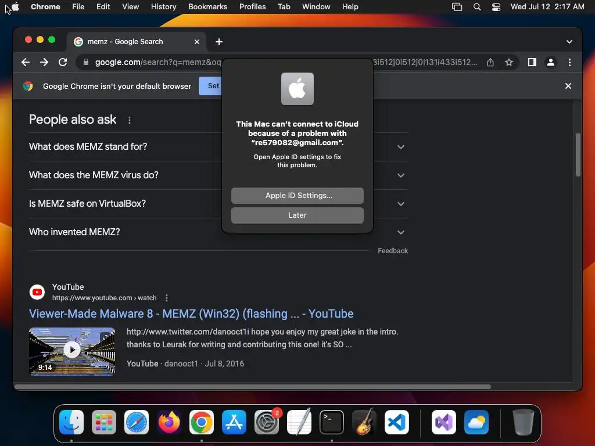Image resolution: width=595 pixels, height=446 pixels.
Task: Click Apple ID Settings… button
Action: point(297,196)
